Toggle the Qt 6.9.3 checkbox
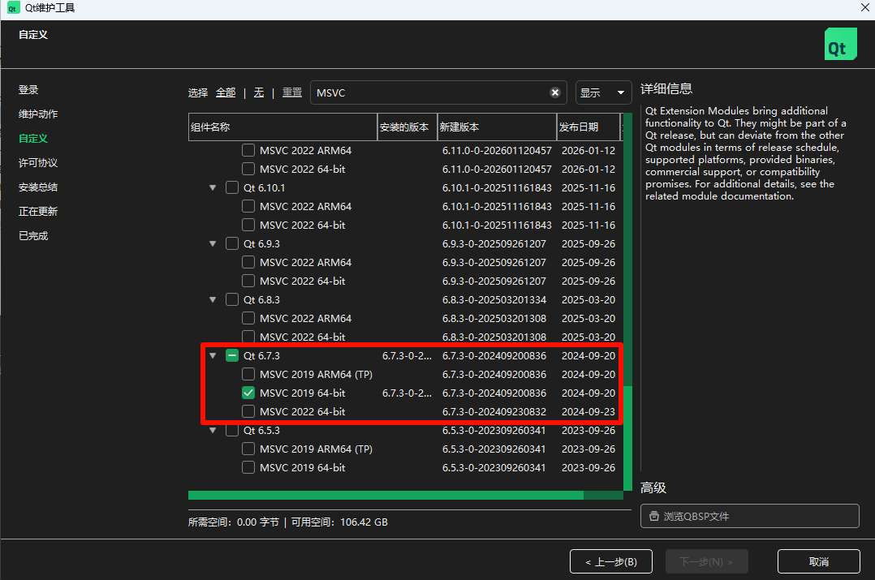Viewport: 875px width, 580px height. tap(232, 243)
